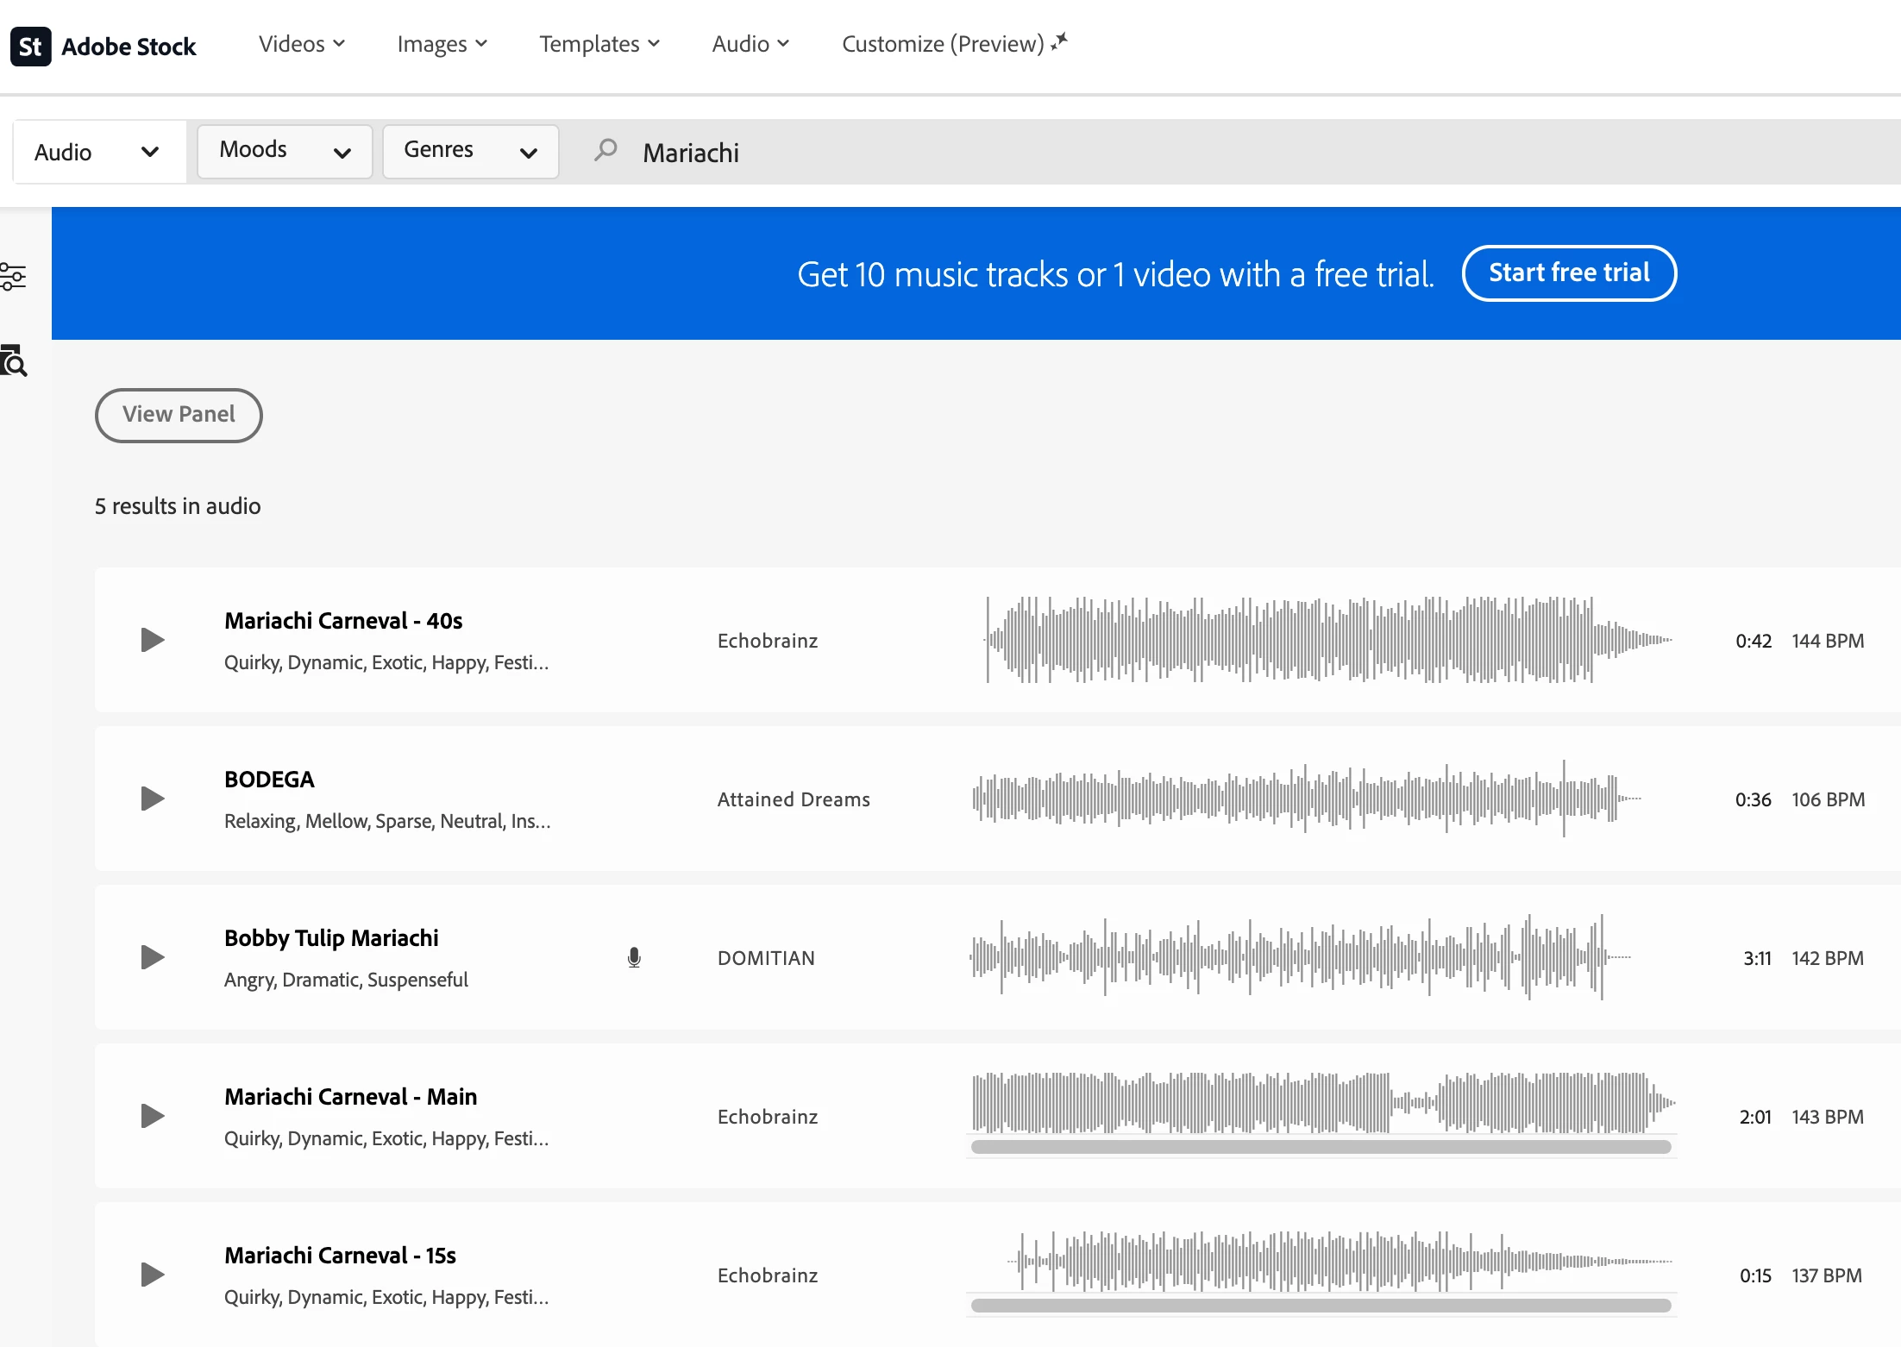The height and width of the screenshot is (1347, 1901).
Task: Play Mariachi Carneval - 15s track
Action: 153,1275
